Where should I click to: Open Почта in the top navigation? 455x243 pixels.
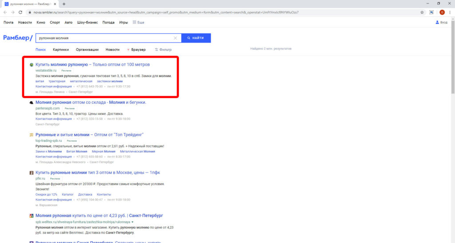[8, 22]
